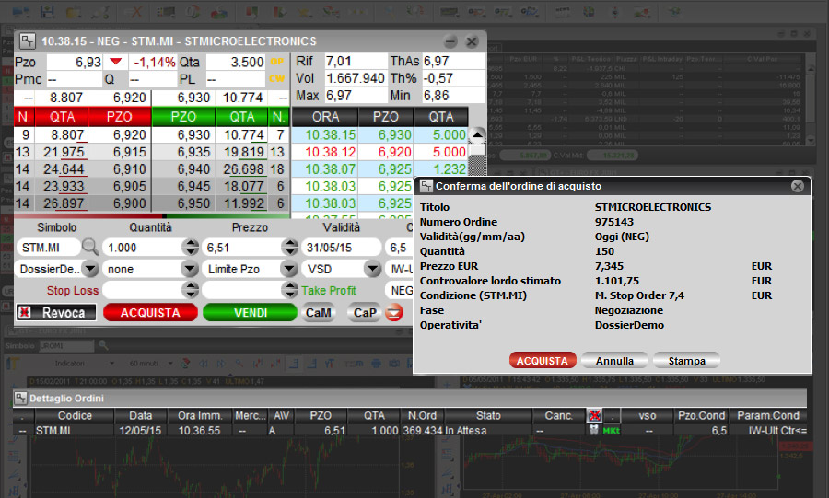Click the window icon in the STMICROELECTRONICS book title bar
The image size is (829, 498).
[x=28, y=41]
